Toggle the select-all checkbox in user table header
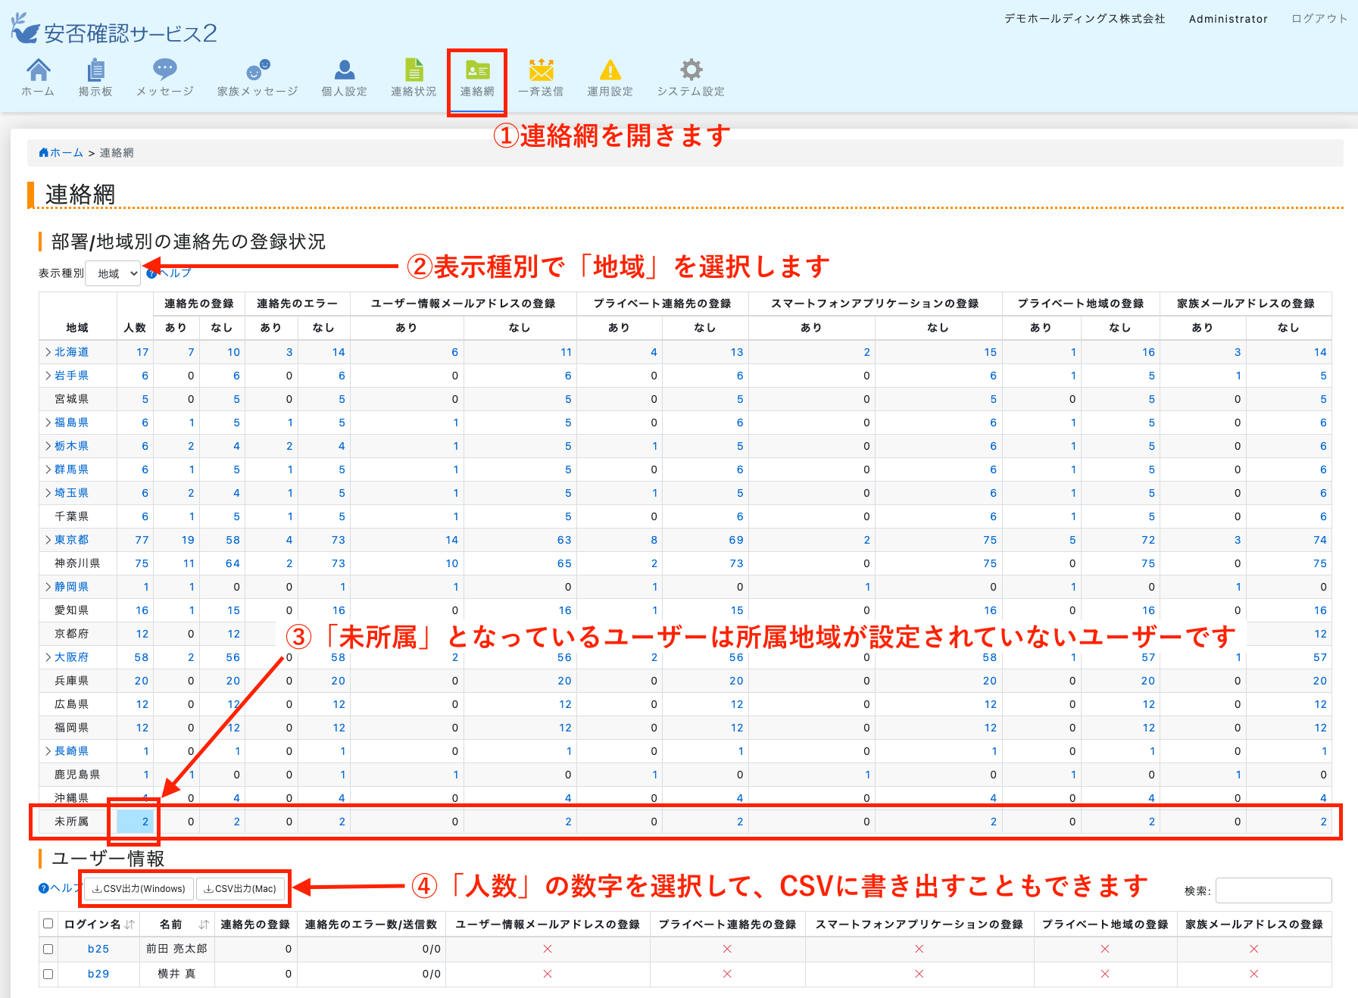Viewport: 1358px width, 998px height. click(x=48, y=924)
